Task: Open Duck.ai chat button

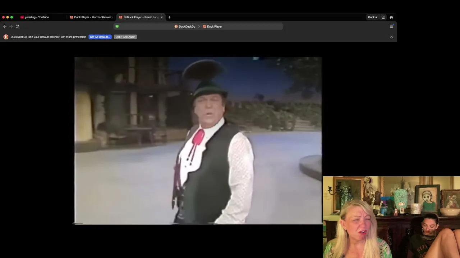Action: click(x=373, y=17)
